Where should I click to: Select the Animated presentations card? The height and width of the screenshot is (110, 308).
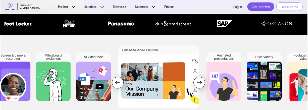[x=224, y=77]
